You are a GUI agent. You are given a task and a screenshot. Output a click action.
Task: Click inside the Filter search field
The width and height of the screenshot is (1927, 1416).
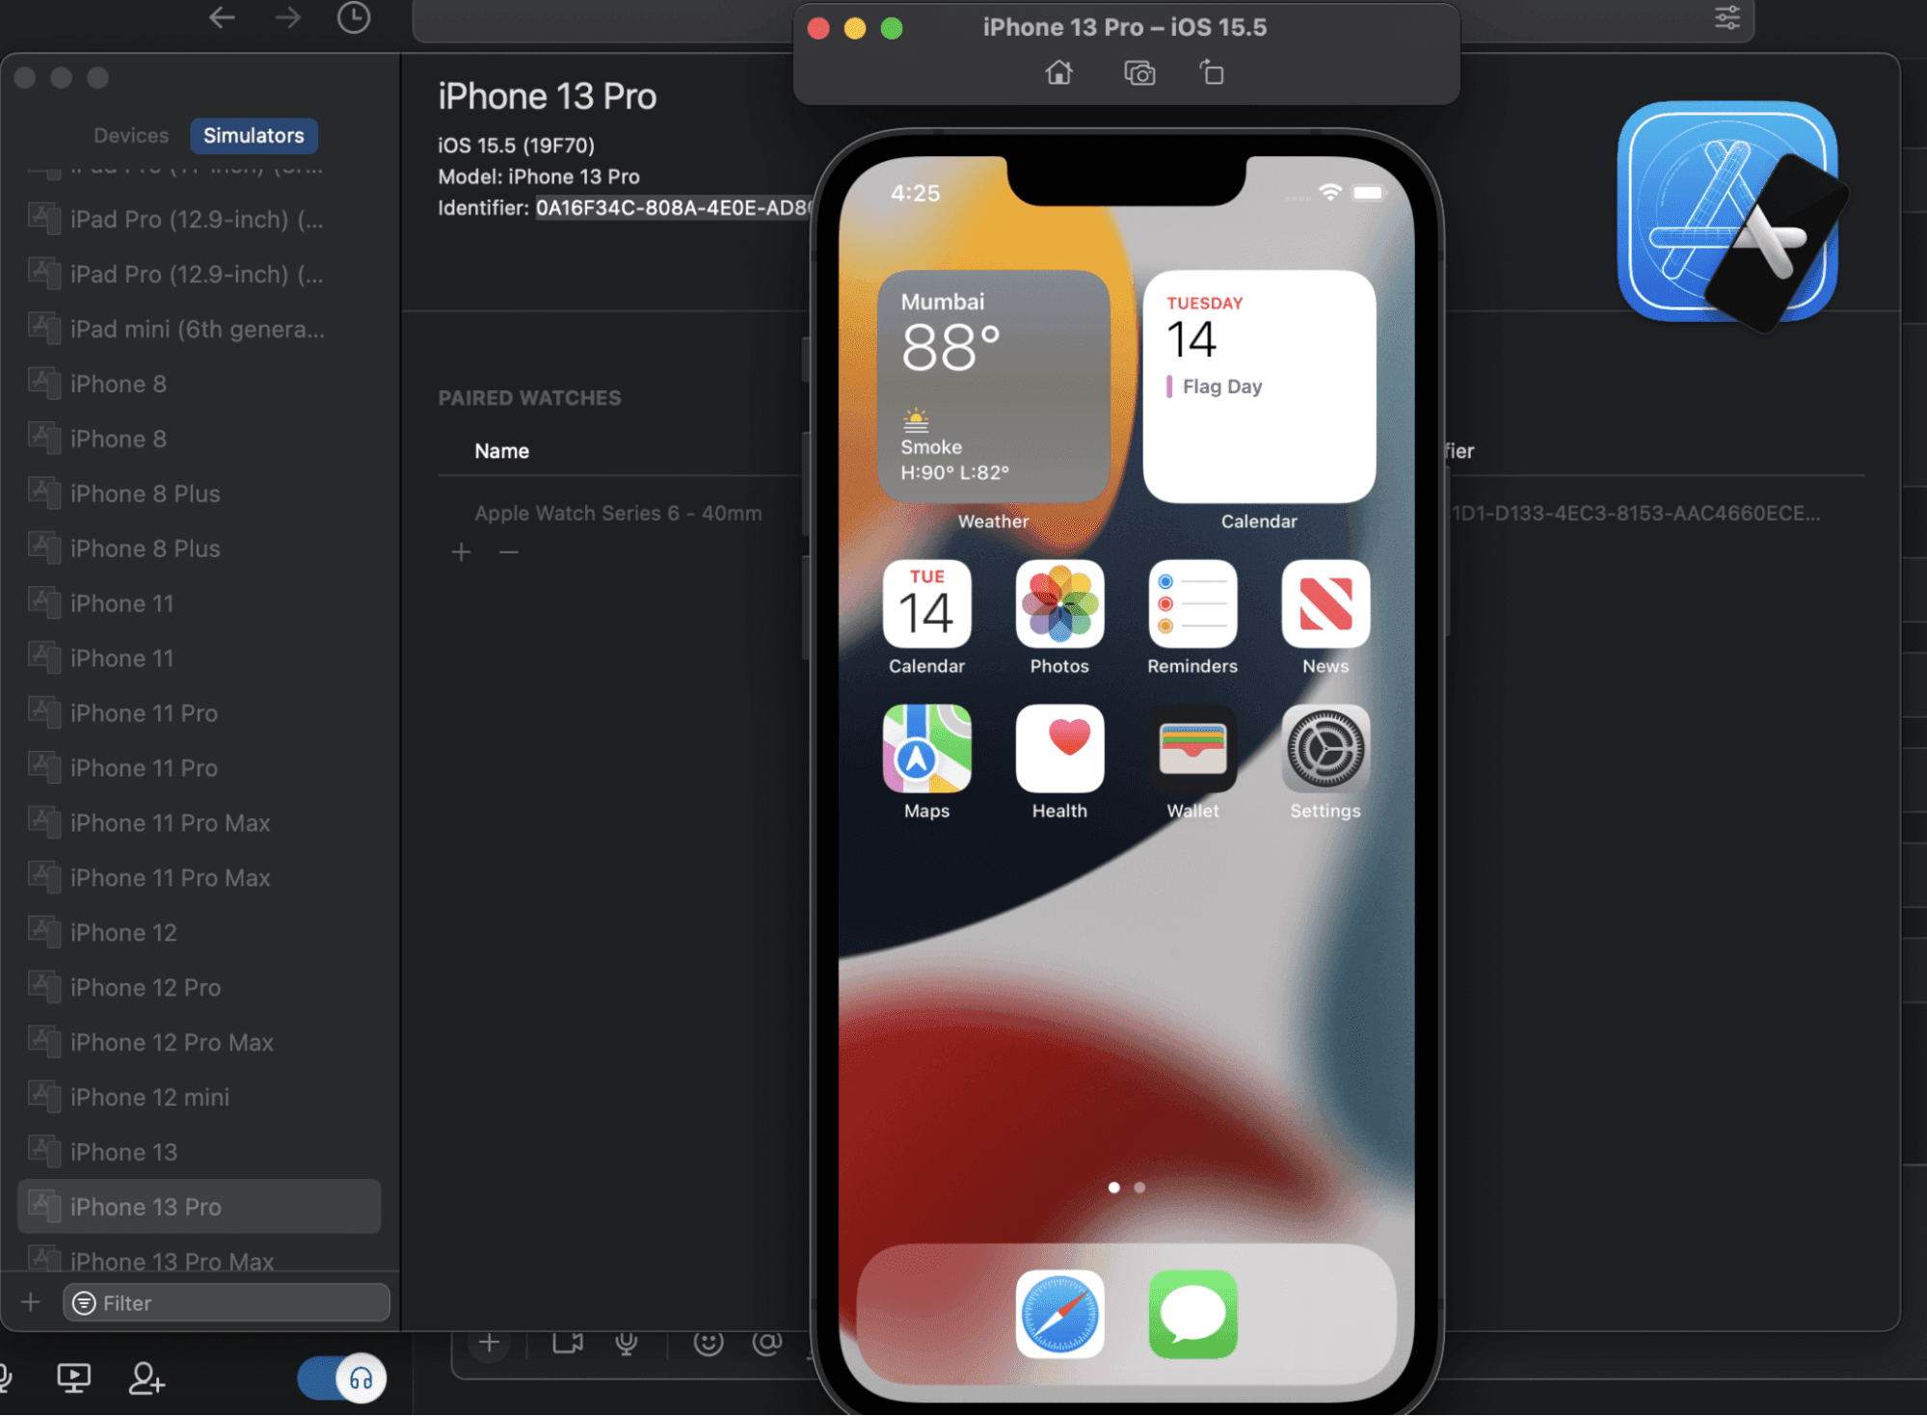click(x=193, y=1302)
